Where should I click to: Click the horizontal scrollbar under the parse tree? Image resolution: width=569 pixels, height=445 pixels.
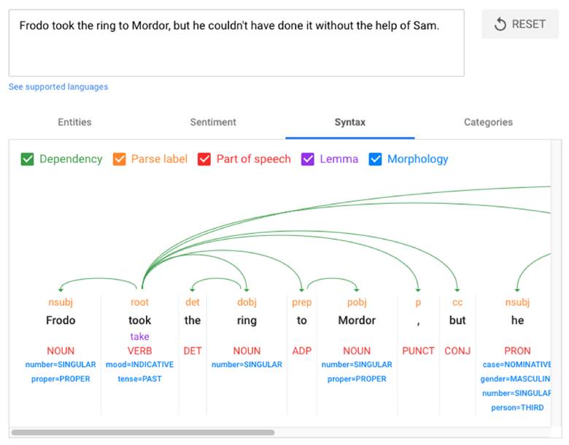pyautogui.click(x=143, y=433)
